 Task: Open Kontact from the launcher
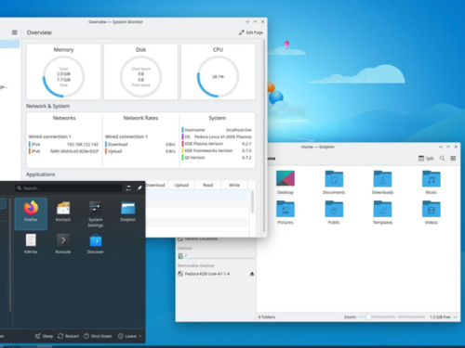[x=63, y=212]
